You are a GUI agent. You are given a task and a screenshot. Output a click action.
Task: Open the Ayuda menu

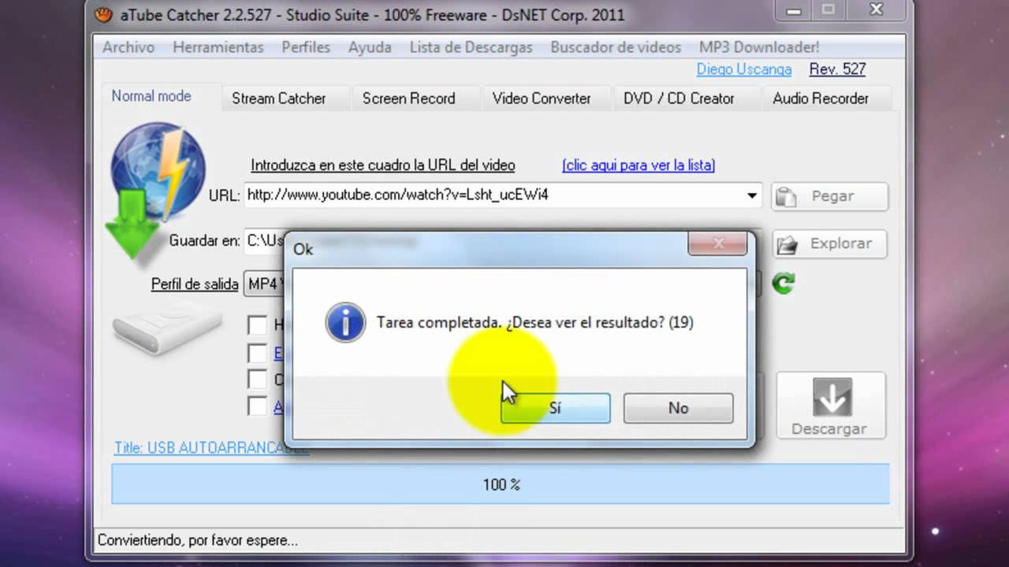pos(370,47)
